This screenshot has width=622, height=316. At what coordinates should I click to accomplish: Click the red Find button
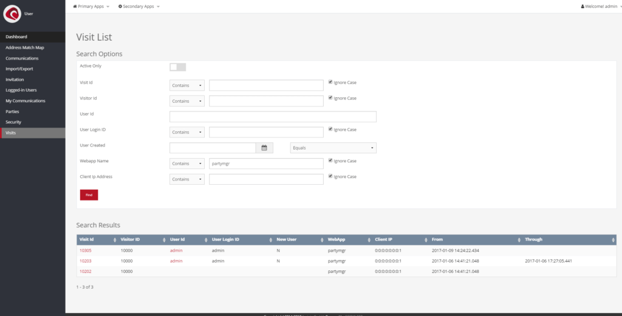[x=89, y=195]
